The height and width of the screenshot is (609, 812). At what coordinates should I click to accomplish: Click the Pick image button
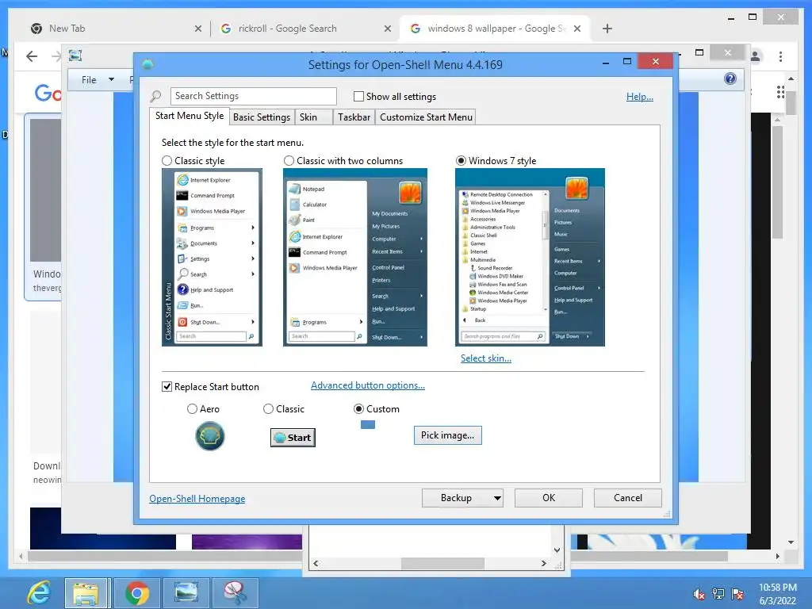tap(447, 435)
